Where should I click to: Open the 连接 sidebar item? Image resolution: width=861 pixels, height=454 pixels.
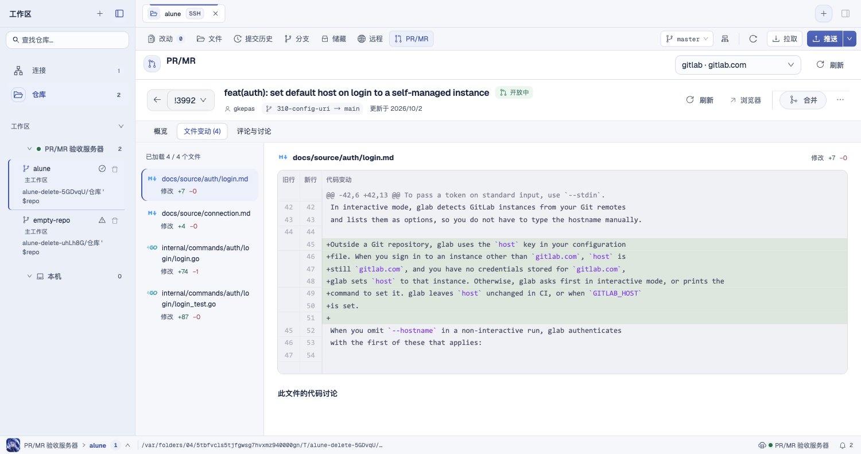67,71
